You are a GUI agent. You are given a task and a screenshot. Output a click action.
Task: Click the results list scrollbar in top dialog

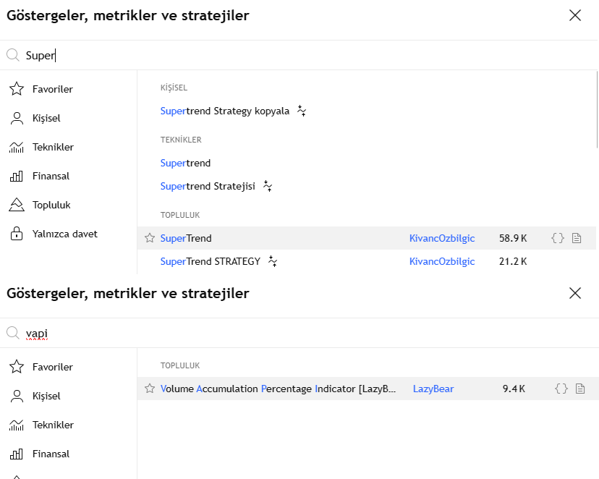[597, 110]
